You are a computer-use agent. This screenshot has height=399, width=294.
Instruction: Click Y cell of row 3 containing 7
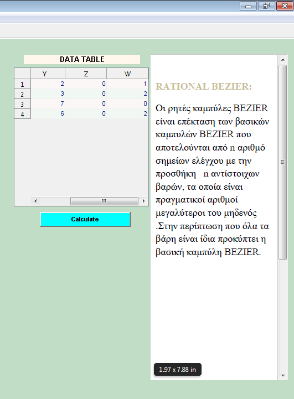(x=48, y=103)
